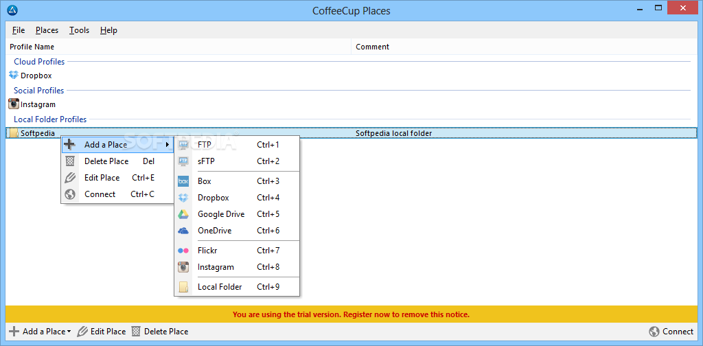Click the CoffeeCup app icon in title bar
This screenshot has width=703, height=346.
point(12,10)
